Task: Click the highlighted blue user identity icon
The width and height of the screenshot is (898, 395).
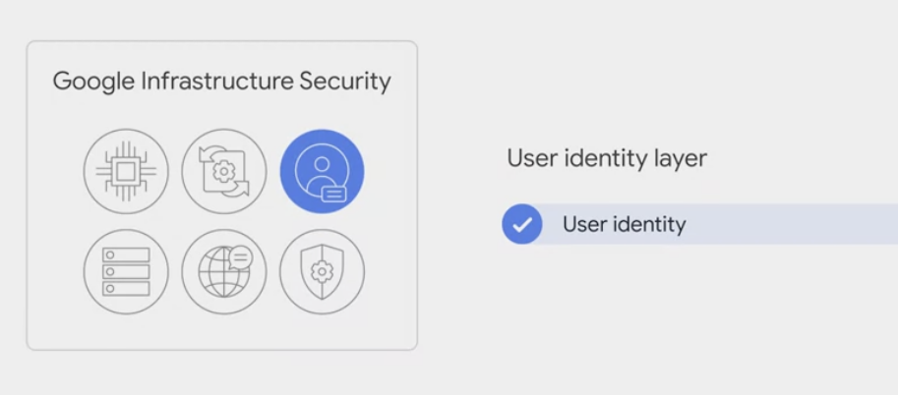Action: click(x=322, y=172)
